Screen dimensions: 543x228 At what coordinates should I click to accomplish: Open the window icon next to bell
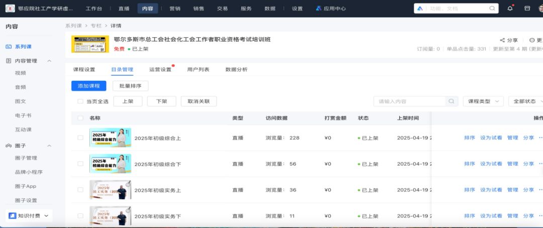tap(527, 9)
